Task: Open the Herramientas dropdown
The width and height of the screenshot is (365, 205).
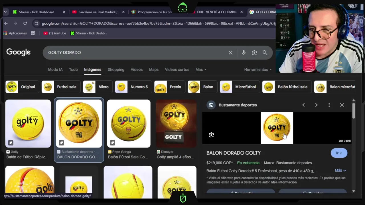Action: (x=258, y=69)
